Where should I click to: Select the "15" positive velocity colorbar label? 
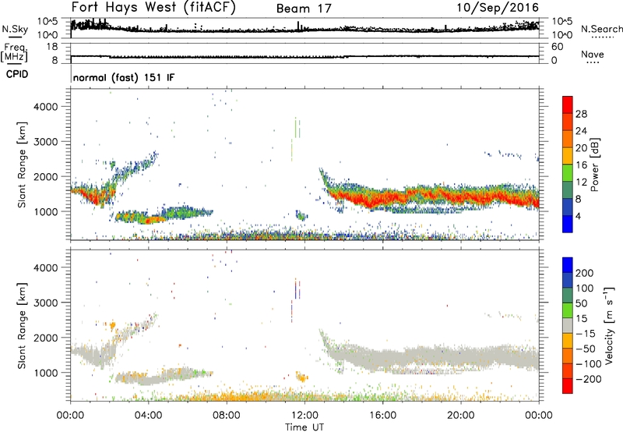[581, 318]
